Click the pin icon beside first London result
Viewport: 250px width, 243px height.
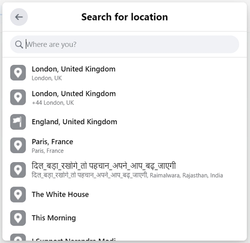(18, 73)
